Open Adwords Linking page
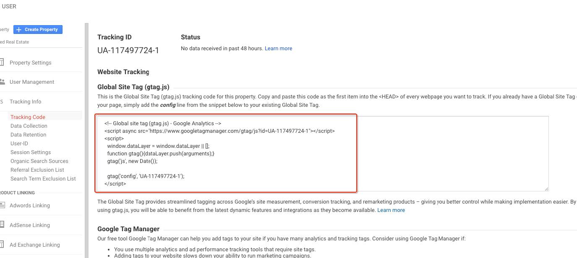This screenshot has height=258, width=577. point(30,205)
